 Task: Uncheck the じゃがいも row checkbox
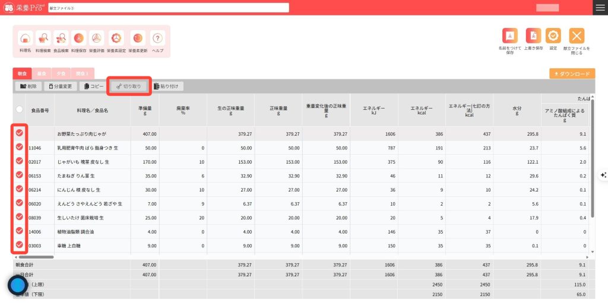(x=19, y=161)
